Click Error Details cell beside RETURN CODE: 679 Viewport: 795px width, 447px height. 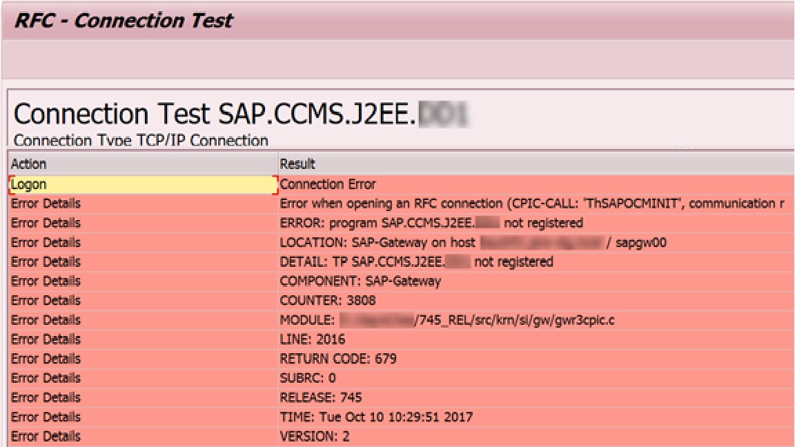[143, 359]
